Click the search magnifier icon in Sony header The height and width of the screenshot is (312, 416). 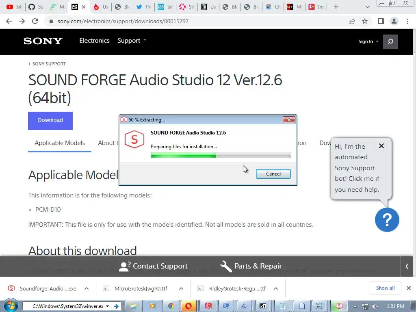click(x=390, y=42)
